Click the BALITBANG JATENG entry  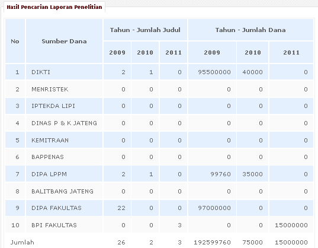tap(62, 191)
